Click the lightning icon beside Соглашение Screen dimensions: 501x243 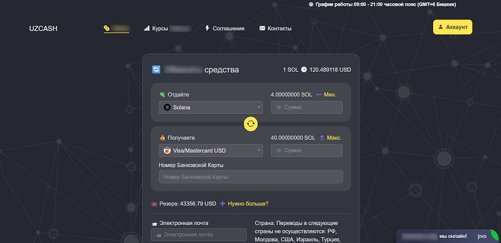(x=207, y=28)
